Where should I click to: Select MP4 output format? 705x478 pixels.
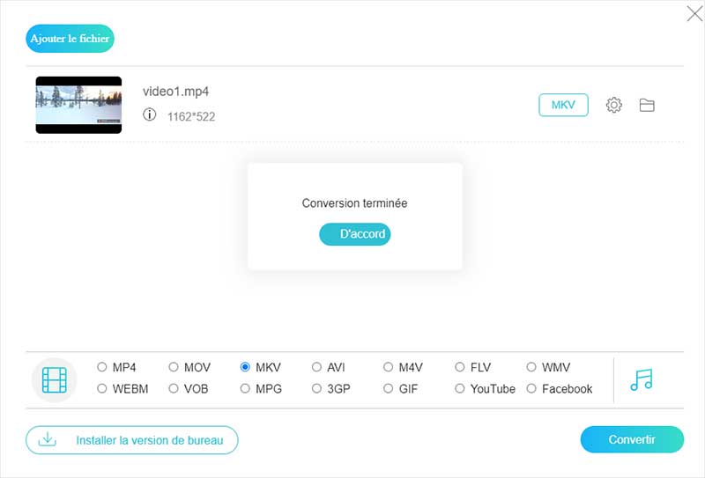point(102,367)
